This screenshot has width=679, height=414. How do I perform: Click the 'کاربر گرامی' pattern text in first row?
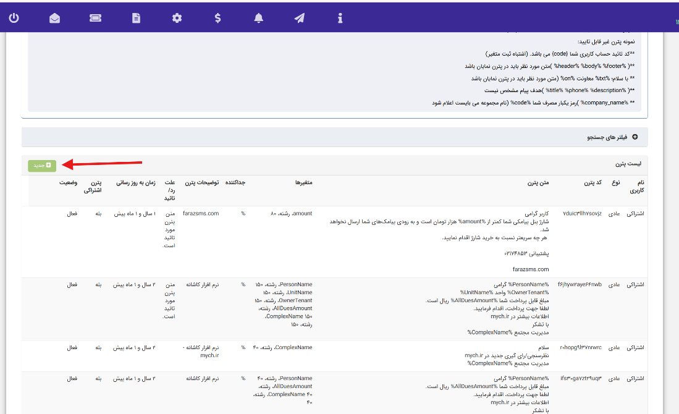click(x=537, y=214)
